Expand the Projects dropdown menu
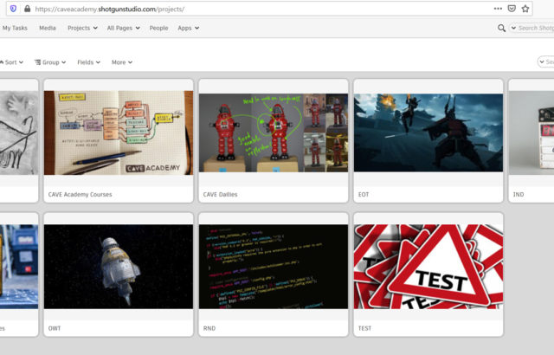 [x=82, y=28]
